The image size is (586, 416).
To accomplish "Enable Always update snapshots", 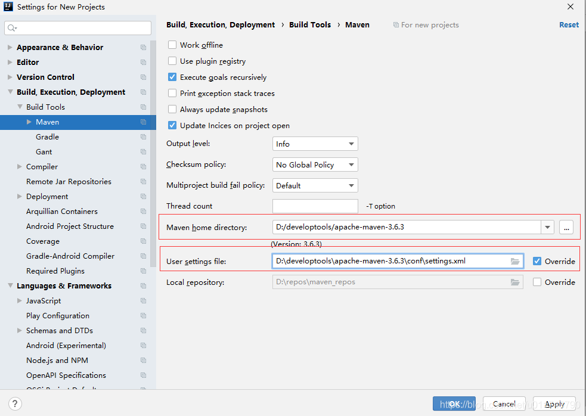I will click(172, 109).
